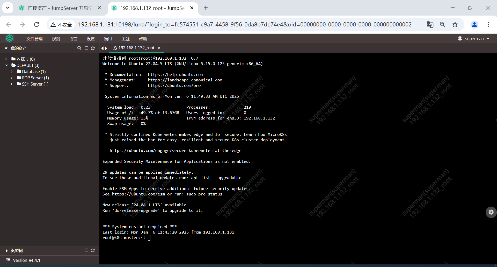Expand the RDP Server (1) node
Viewport: 497px width, 267px height.
[12, 78]
